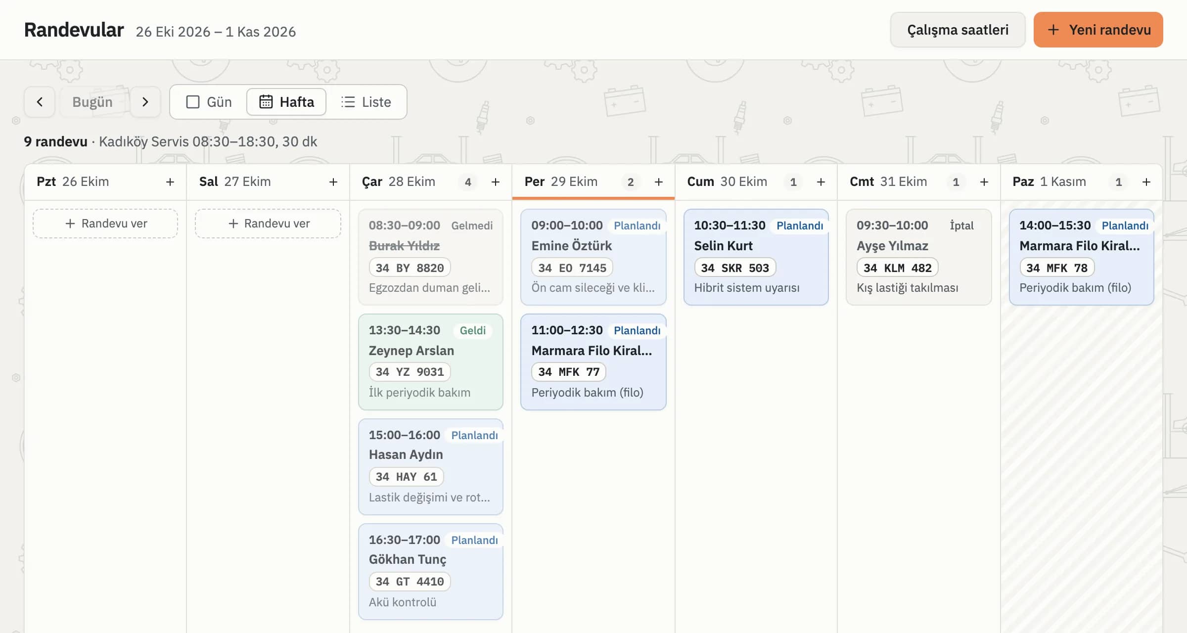Click the Gelmedi status on Burak Yıldız
Screen dimensions: 1187x633
pos(472,226)
